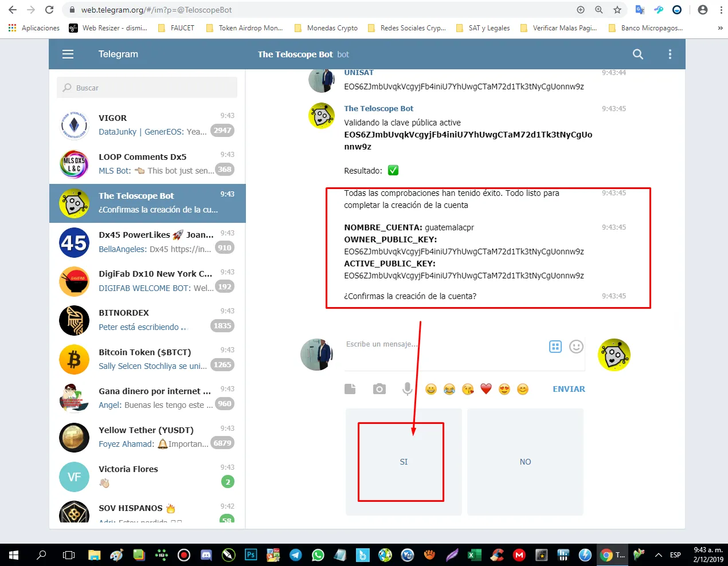Send a photo using the camera icon

coord(379,389)
